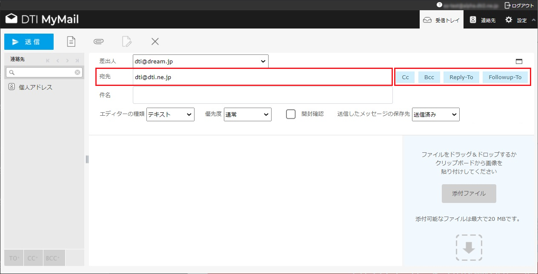Open the 送信したメッセージの保存先 dropdown

tap(436, 114)
